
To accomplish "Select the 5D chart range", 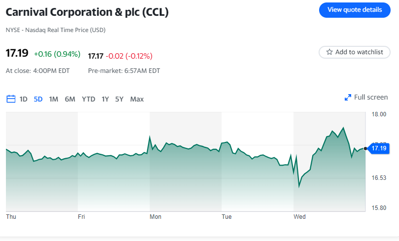I will 38,99.
